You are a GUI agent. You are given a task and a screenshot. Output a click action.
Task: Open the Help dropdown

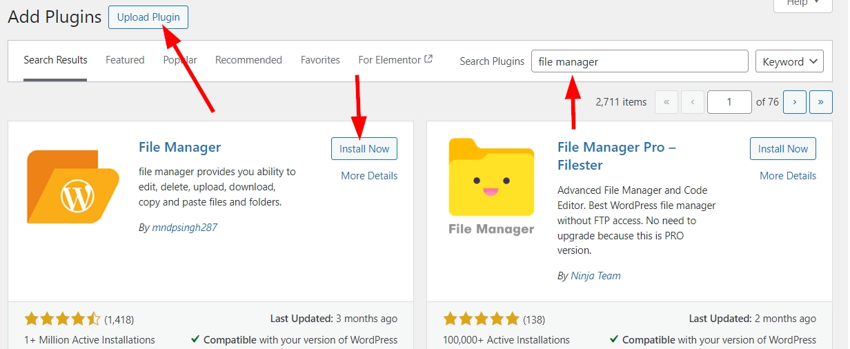(802, 4)
